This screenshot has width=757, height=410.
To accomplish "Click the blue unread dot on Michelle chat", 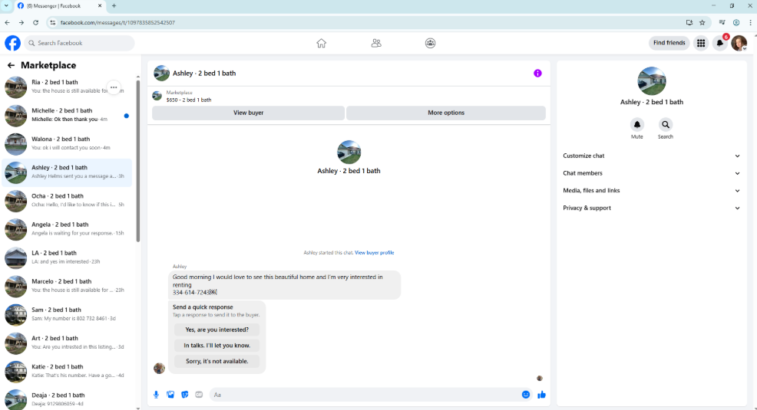I will 127,116.
